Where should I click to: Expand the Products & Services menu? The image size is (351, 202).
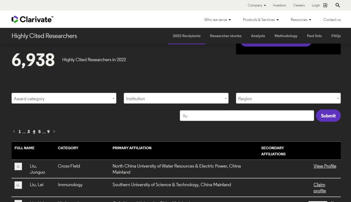(x=261, y=20)
